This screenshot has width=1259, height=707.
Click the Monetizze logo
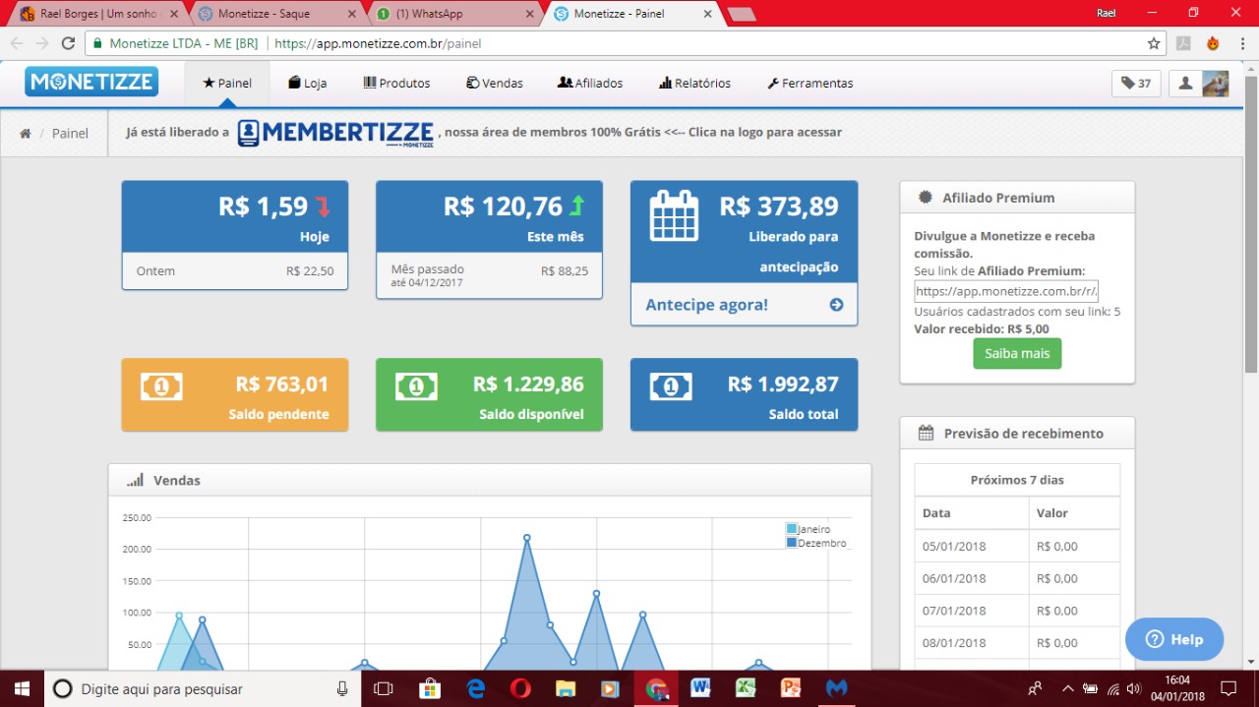[x=91, y=82]
